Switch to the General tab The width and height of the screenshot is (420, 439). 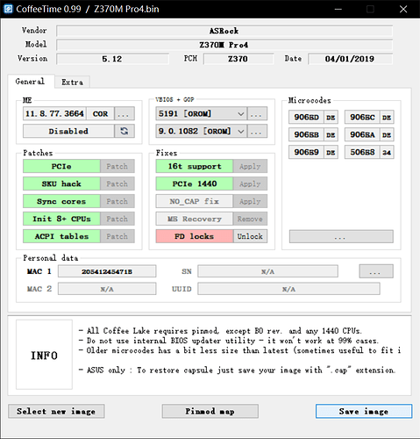click(30, 82)
